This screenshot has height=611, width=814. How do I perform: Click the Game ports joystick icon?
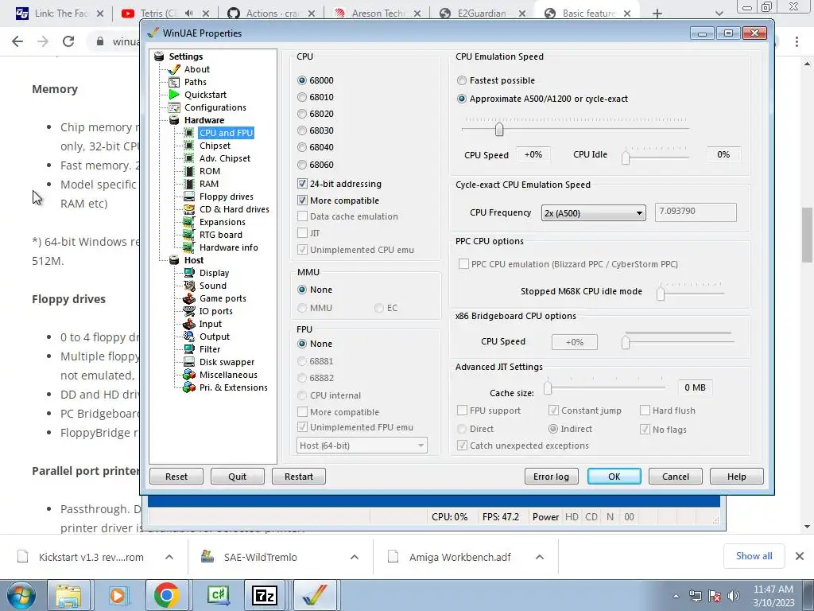(x=189, y=298)
